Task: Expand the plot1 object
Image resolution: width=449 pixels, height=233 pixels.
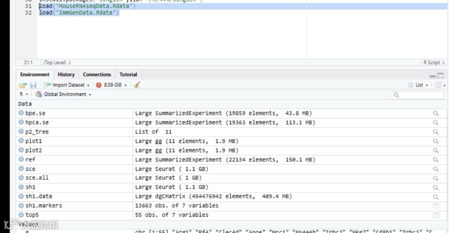Action: tap(21, 141)
